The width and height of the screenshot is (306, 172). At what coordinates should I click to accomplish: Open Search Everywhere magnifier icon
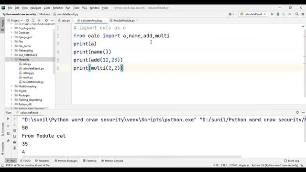(x=297, y=14)
